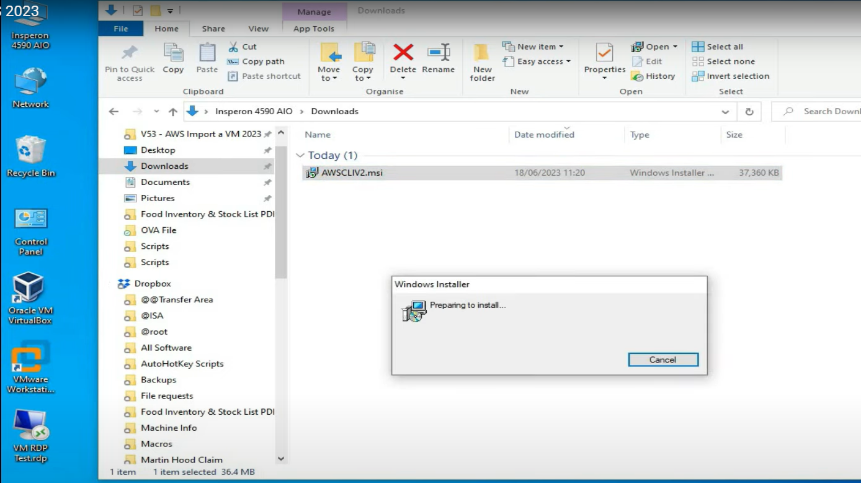Switch to the Share ribbon tab

coord(213,29)
